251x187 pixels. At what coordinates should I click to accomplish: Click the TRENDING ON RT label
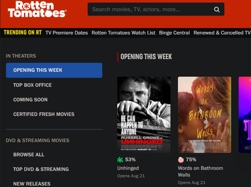click(x=23, y=33)
